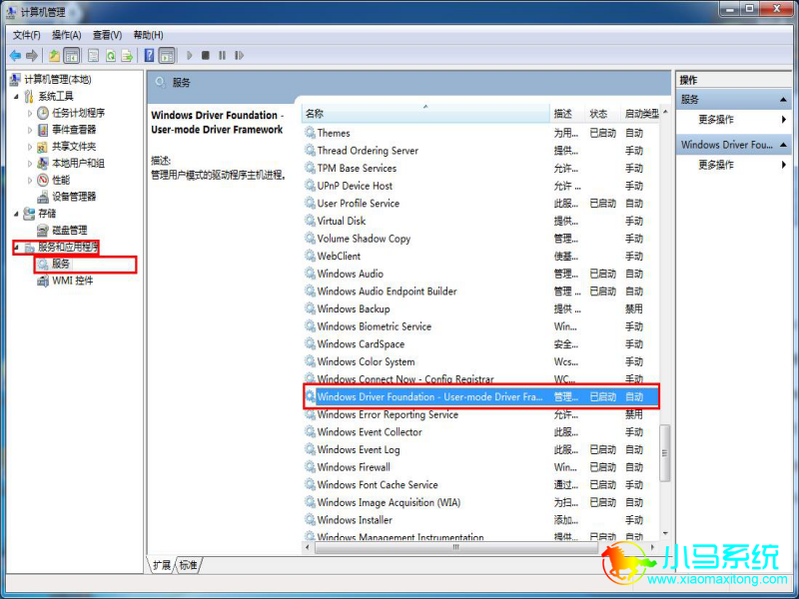Expand the 事件查看器 node arrow

tap(30, 130)
